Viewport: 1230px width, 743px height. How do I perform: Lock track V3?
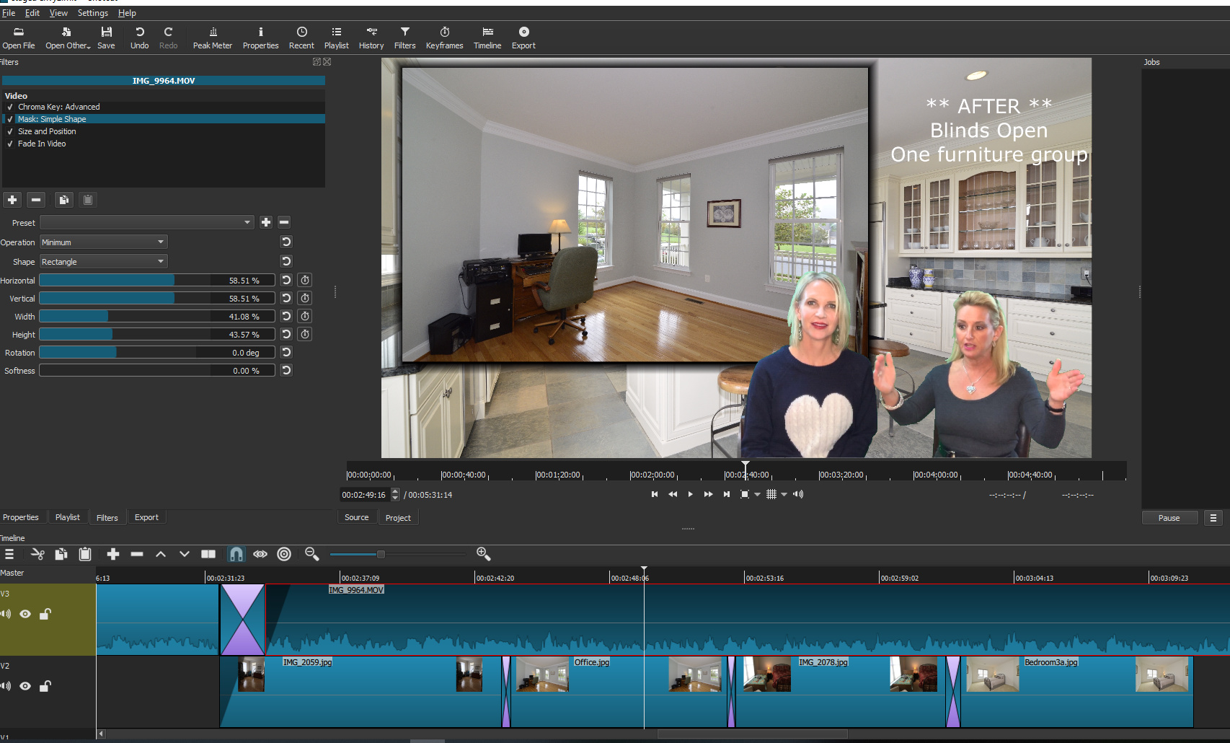[x=45, y=614]
